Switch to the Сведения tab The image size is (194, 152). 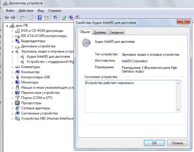(x=117, y=32)
